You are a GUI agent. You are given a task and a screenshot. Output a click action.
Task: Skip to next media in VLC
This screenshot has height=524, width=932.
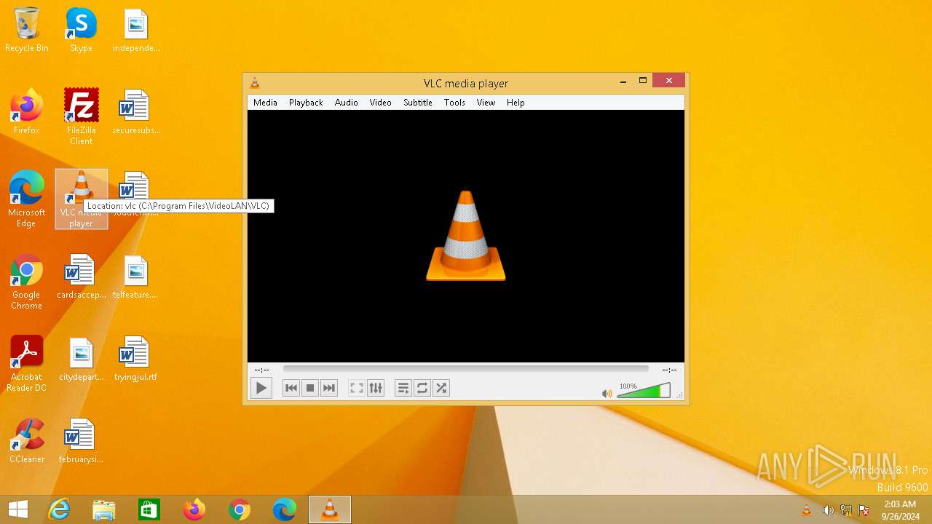point(329,388)
